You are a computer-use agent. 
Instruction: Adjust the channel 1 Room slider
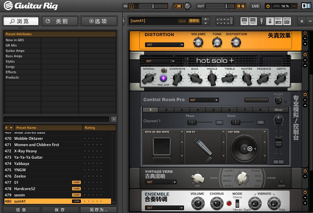click(236, 122)
